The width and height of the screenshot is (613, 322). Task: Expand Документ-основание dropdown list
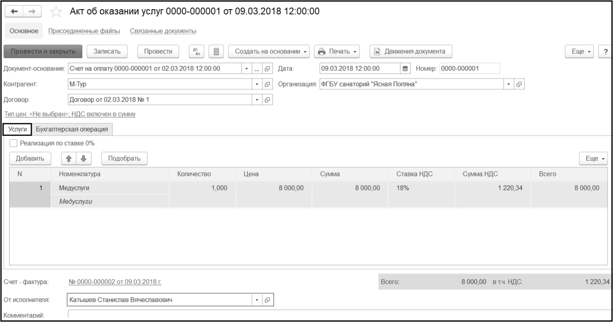pos(247,68)
